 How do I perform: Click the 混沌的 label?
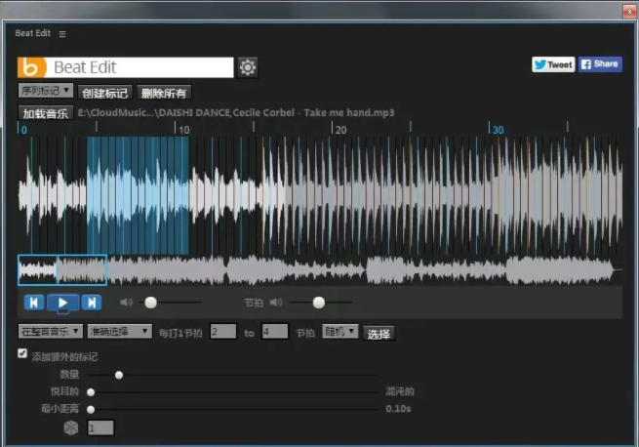[400, 391]
